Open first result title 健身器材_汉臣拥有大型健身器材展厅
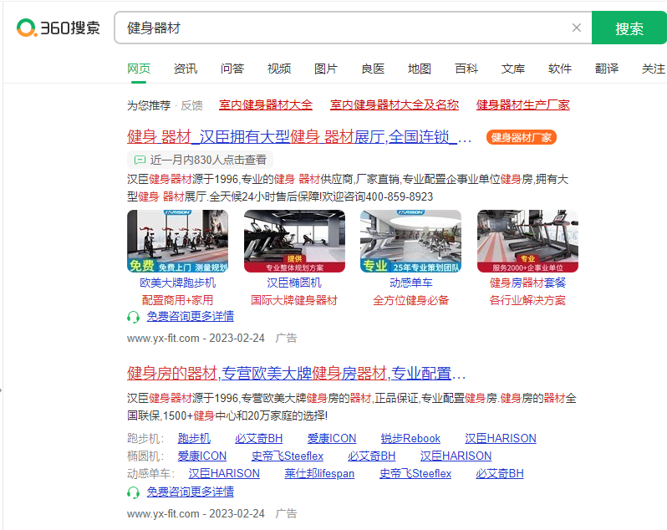 coord(299,137)
